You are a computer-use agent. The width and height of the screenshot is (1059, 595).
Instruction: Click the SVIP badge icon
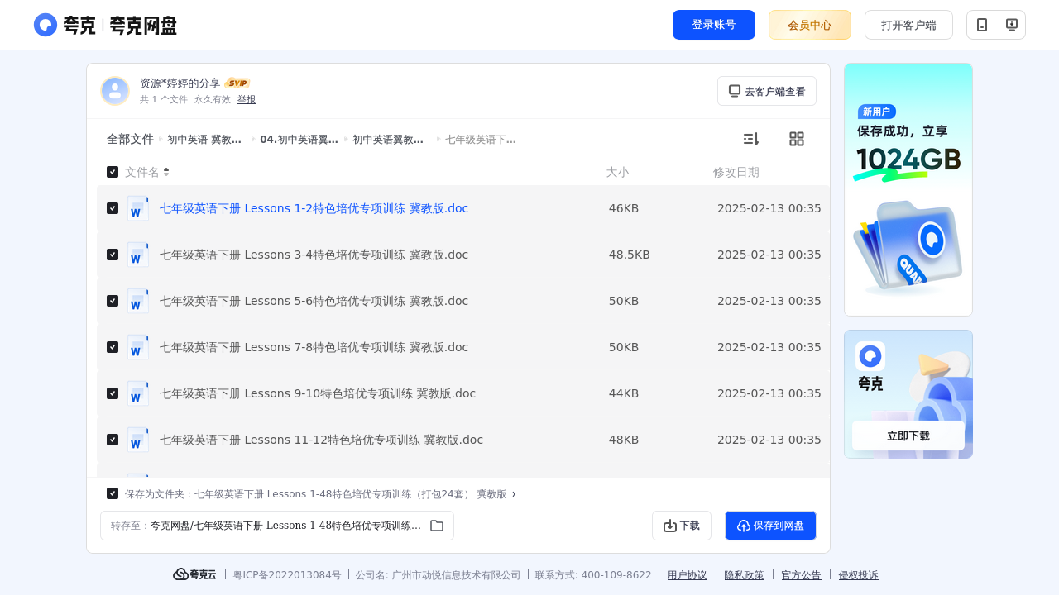(237, 83)
